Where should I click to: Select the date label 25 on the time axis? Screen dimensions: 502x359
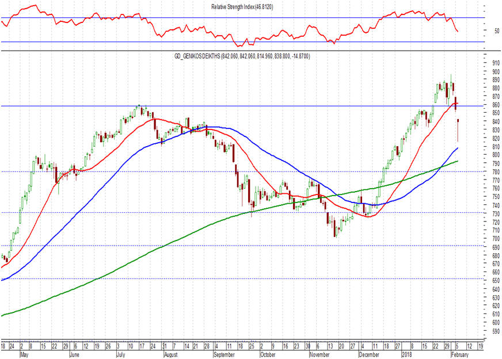pyautogui.click(x=252, y=346)
